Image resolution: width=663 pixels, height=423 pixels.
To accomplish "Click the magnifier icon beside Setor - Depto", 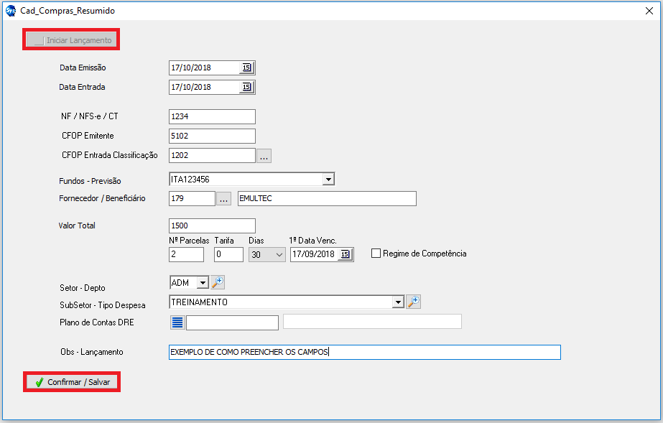I will pyautogui.click(x=218, y=283).
